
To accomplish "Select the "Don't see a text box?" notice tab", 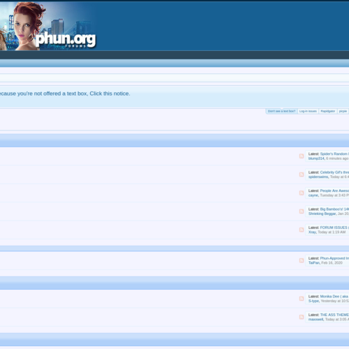I will coord(281,111).
